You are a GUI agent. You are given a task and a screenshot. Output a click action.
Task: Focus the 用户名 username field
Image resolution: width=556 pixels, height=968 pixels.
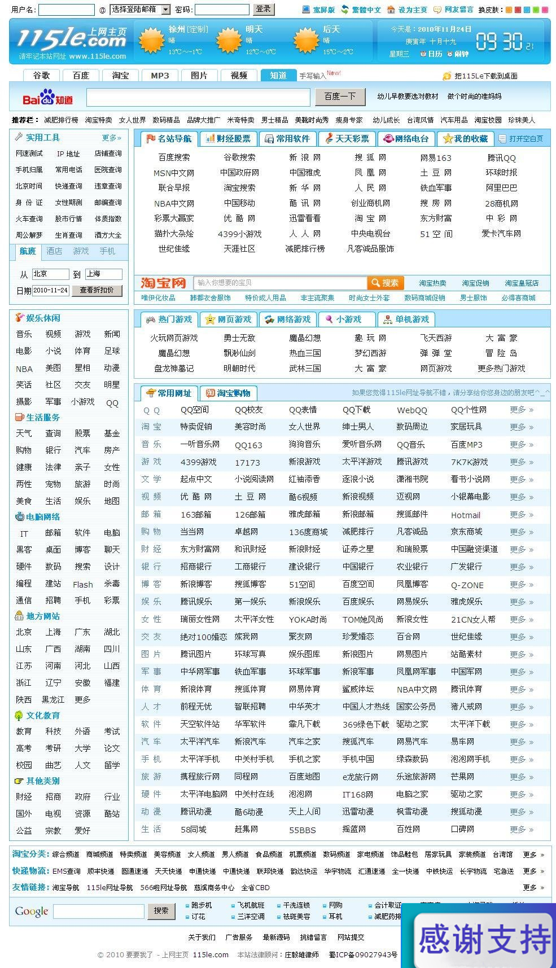(67, 10)
